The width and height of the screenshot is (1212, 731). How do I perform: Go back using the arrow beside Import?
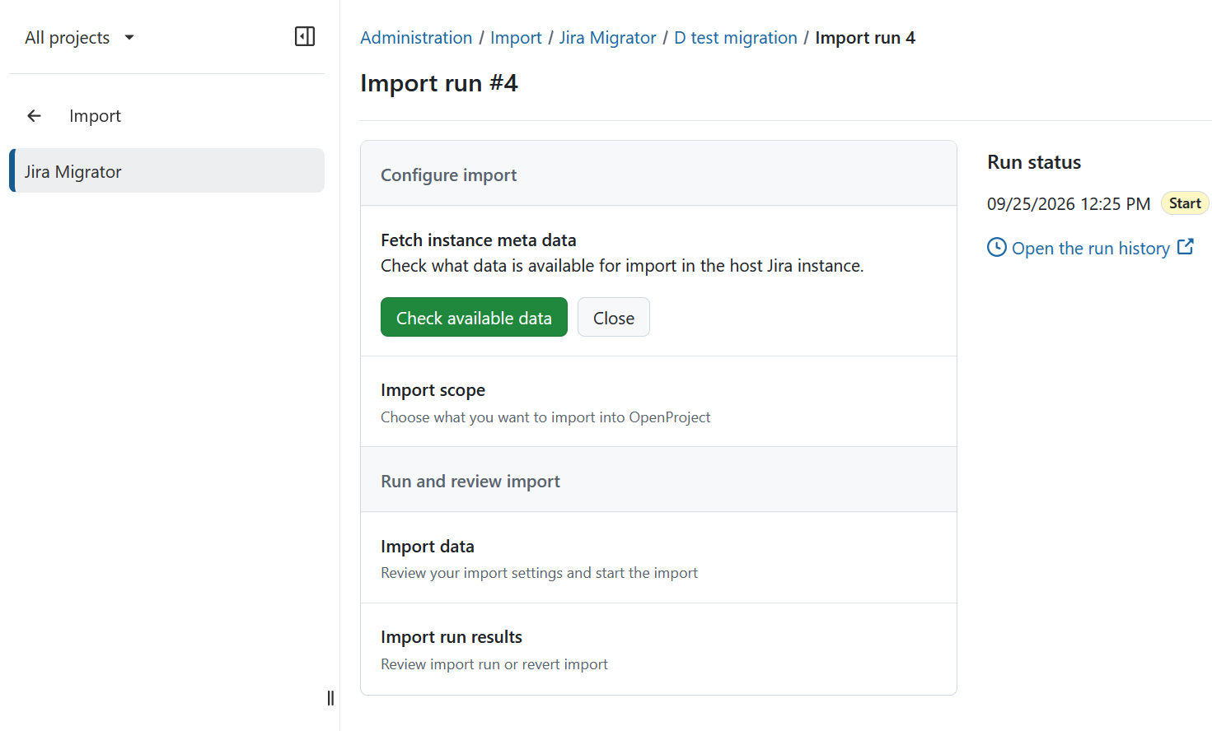(x=34, y=116)
